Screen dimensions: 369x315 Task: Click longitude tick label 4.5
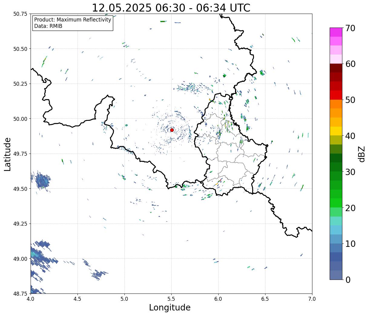pyautogui.click(x=77, y=299)
